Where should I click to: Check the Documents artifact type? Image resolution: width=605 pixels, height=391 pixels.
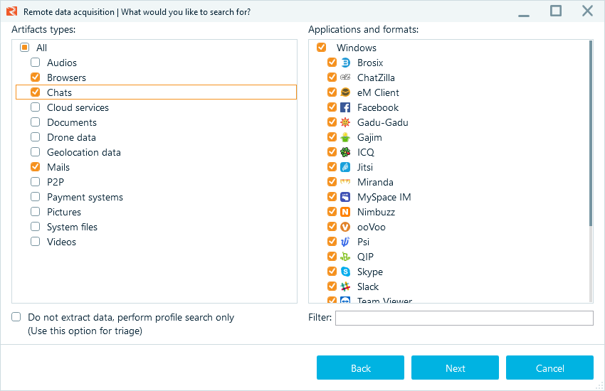[35, 122]
